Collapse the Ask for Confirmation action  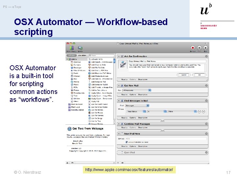pyautogui.click(x=119, y=56)
